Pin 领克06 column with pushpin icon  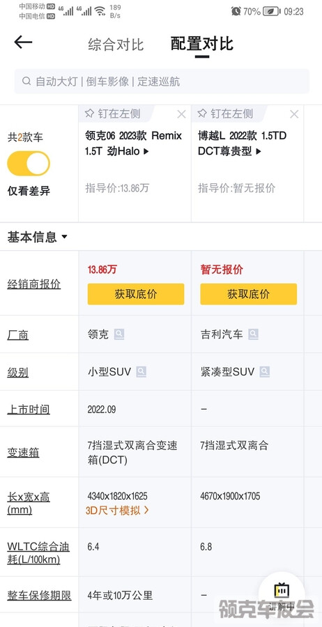coord(90,114)
